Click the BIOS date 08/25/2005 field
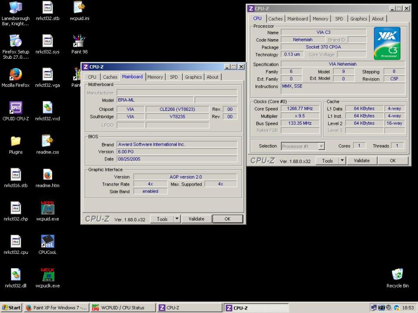 coord(177,159)
